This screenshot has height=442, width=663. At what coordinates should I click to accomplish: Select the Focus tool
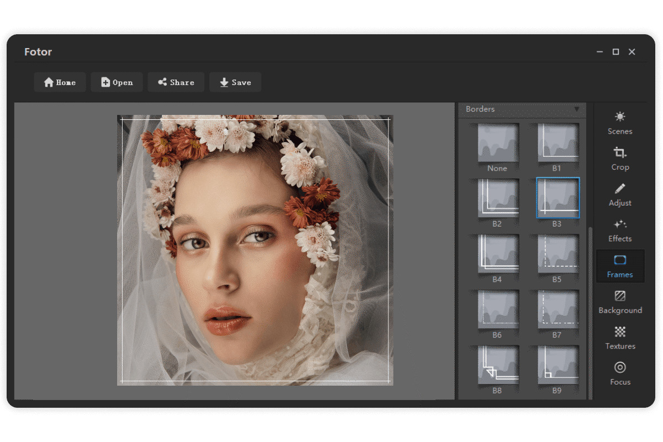click(x=620, y=373)
